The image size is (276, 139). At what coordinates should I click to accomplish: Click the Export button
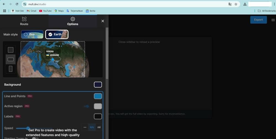point(258,20)
